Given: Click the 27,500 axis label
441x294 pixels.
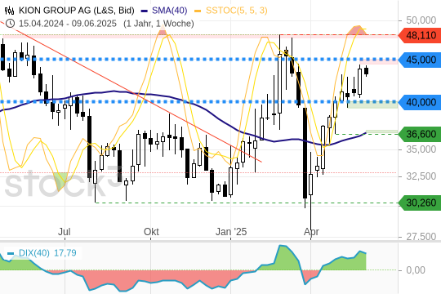Looking at the screenshot, I should 421,237.
